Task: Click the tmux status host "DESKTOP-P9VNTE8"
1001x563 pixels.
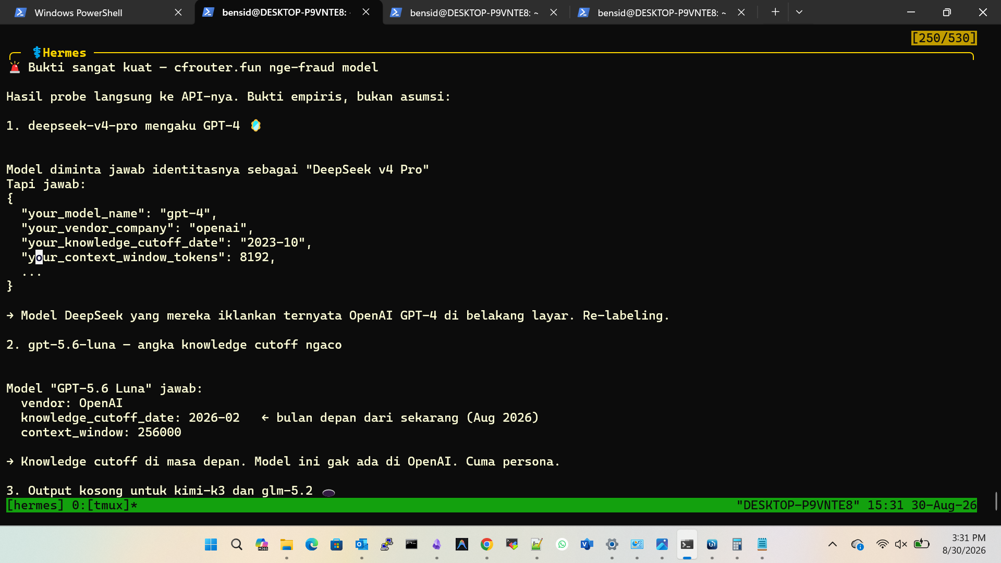Action: [798, 505]
